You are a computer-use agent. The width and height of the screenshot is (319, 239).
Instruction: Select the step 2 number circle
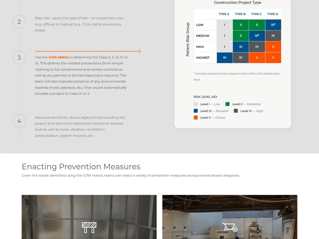pyautogui.click(x=19, y=22)
